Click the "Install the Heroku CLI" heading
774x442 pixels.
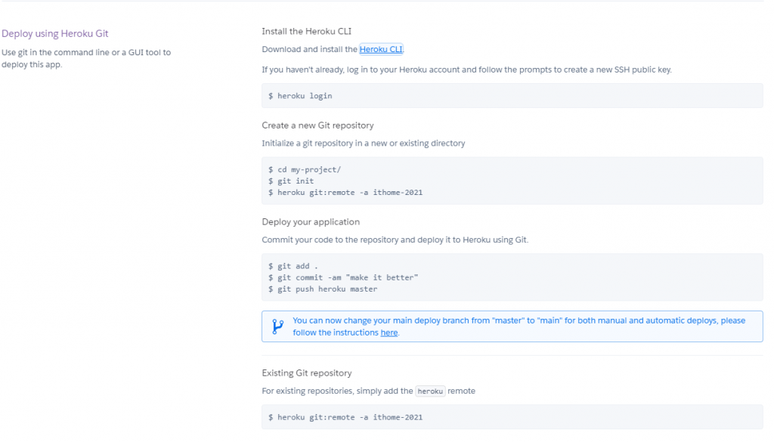pyautogui.click(x=306, y=32)
